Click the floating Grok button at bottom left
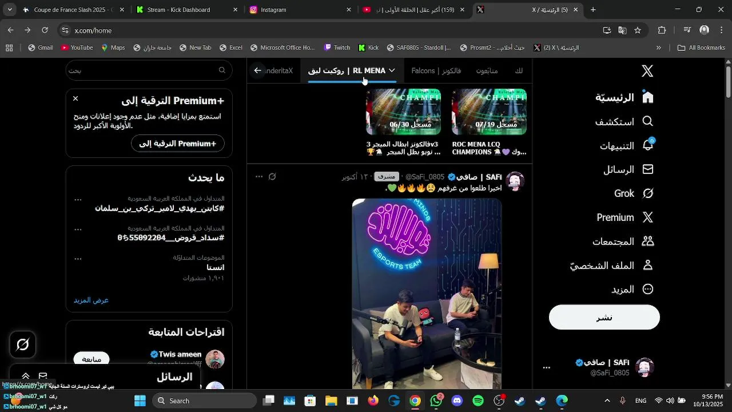Screen dimensions: 732x412 tap(23, 344)
